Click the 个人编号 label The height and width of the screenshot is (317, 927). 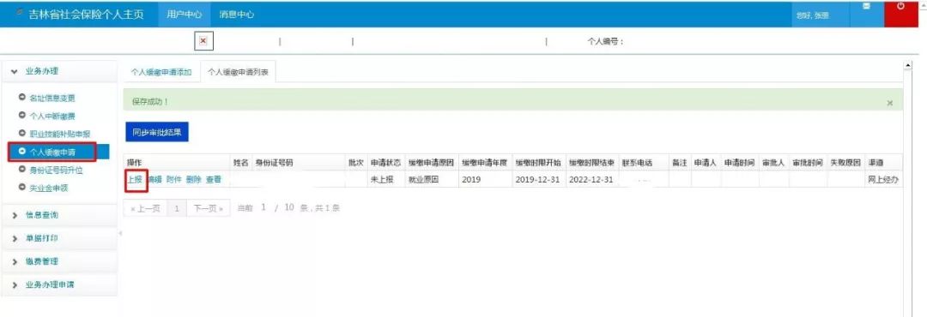coord(605,41)
